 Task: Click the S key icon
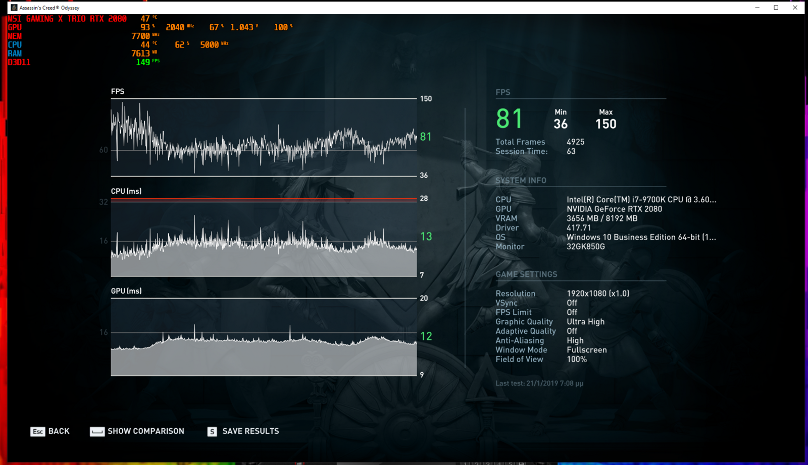pos(212,431)
